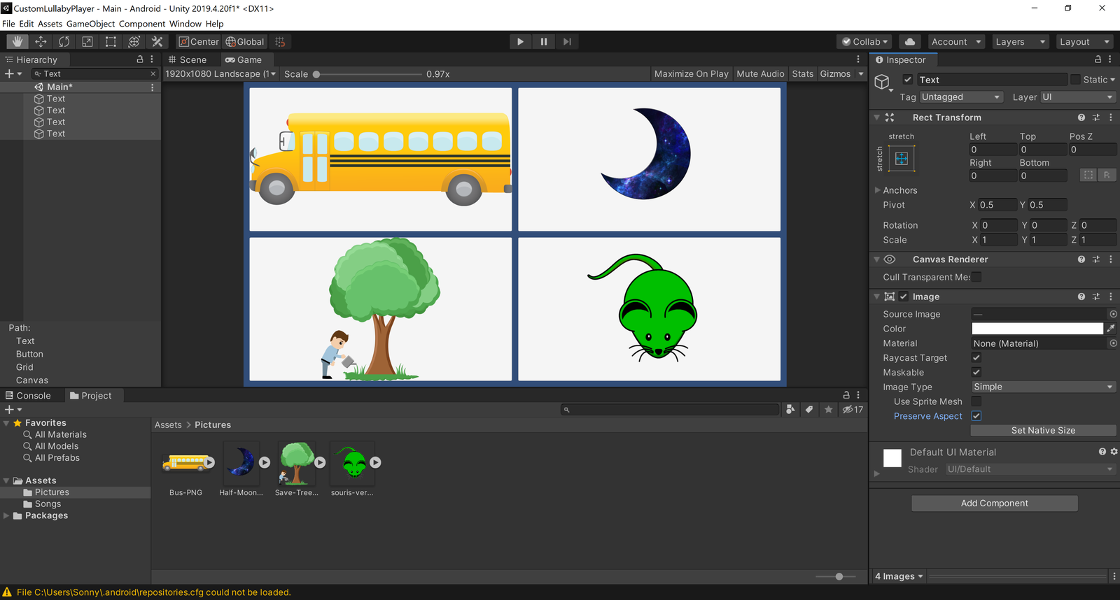The width and height of the screenshot is (1120, 600).
Task: Toggle favorites star filter in Project
Action: coord(829,410)
